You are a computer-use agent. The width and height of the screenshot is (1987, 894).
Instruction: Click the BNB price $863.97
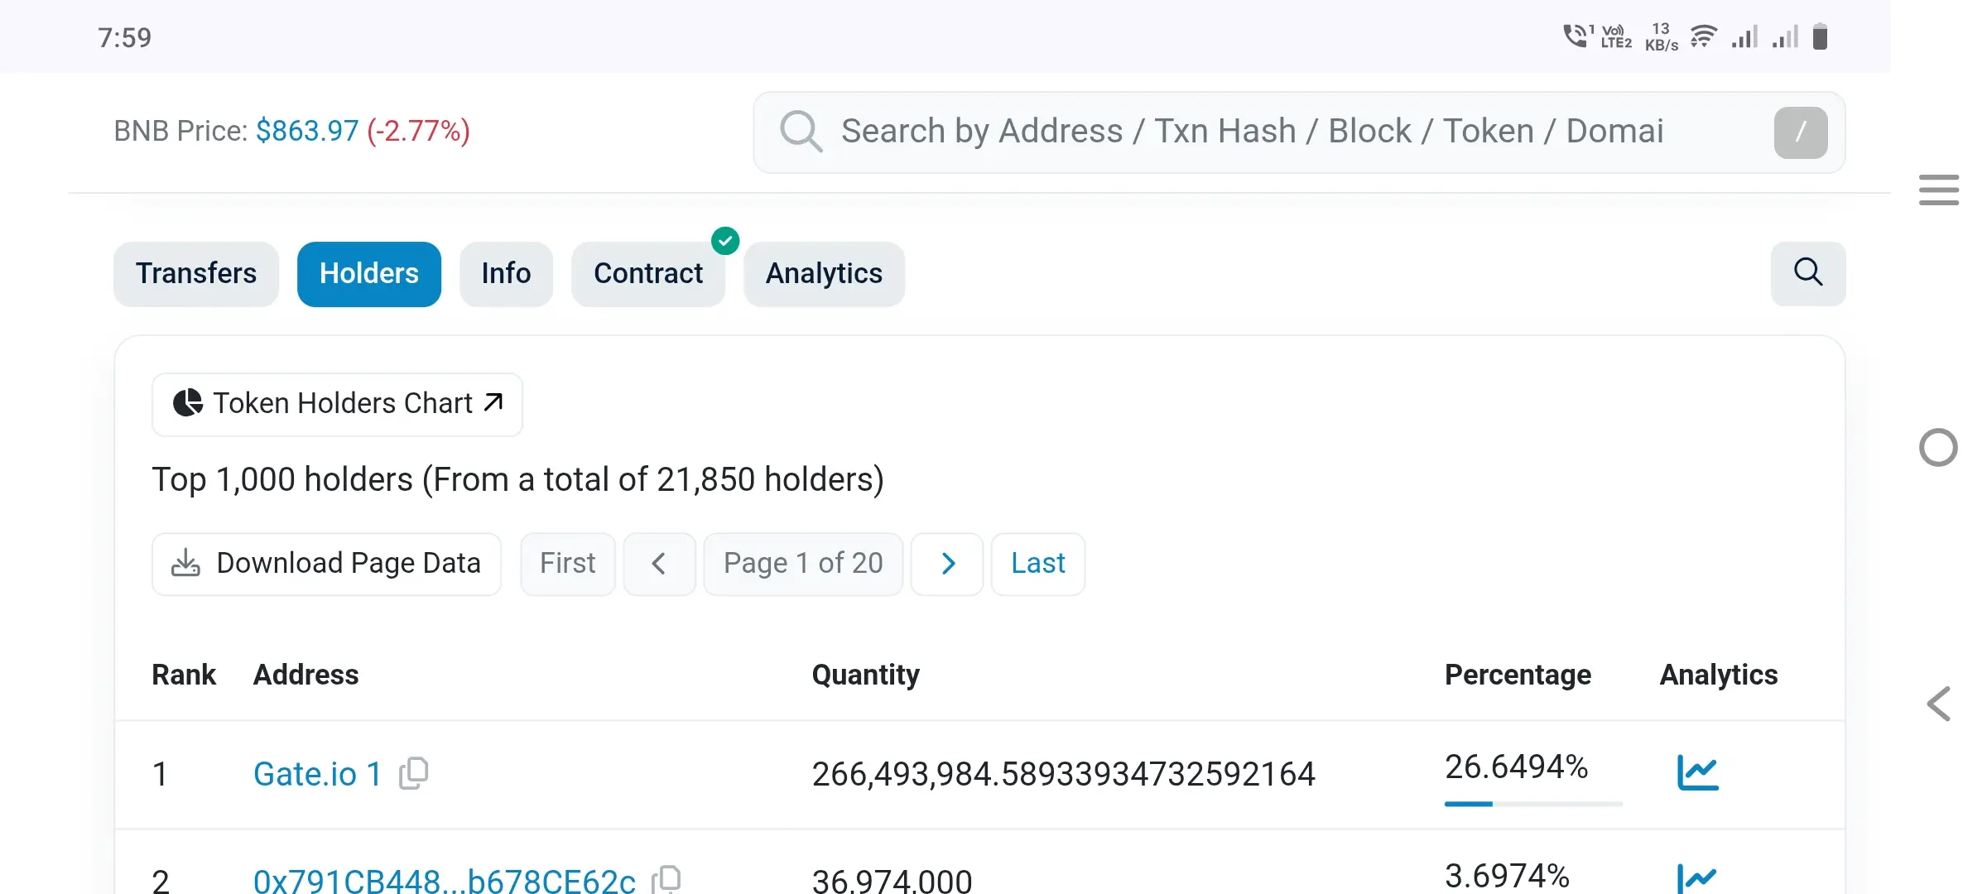[x=307, y=131]
